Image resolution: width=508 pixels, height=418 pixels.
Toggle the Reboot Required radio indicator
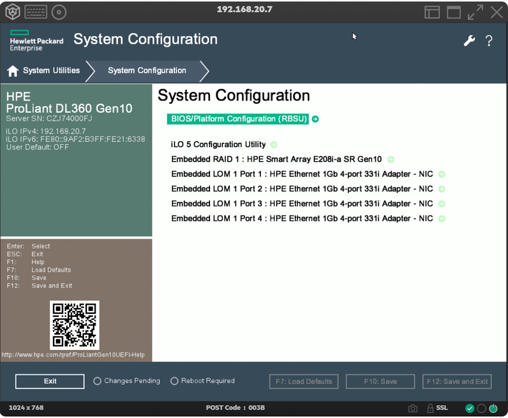pyautogui.click(x=175, y=381)
